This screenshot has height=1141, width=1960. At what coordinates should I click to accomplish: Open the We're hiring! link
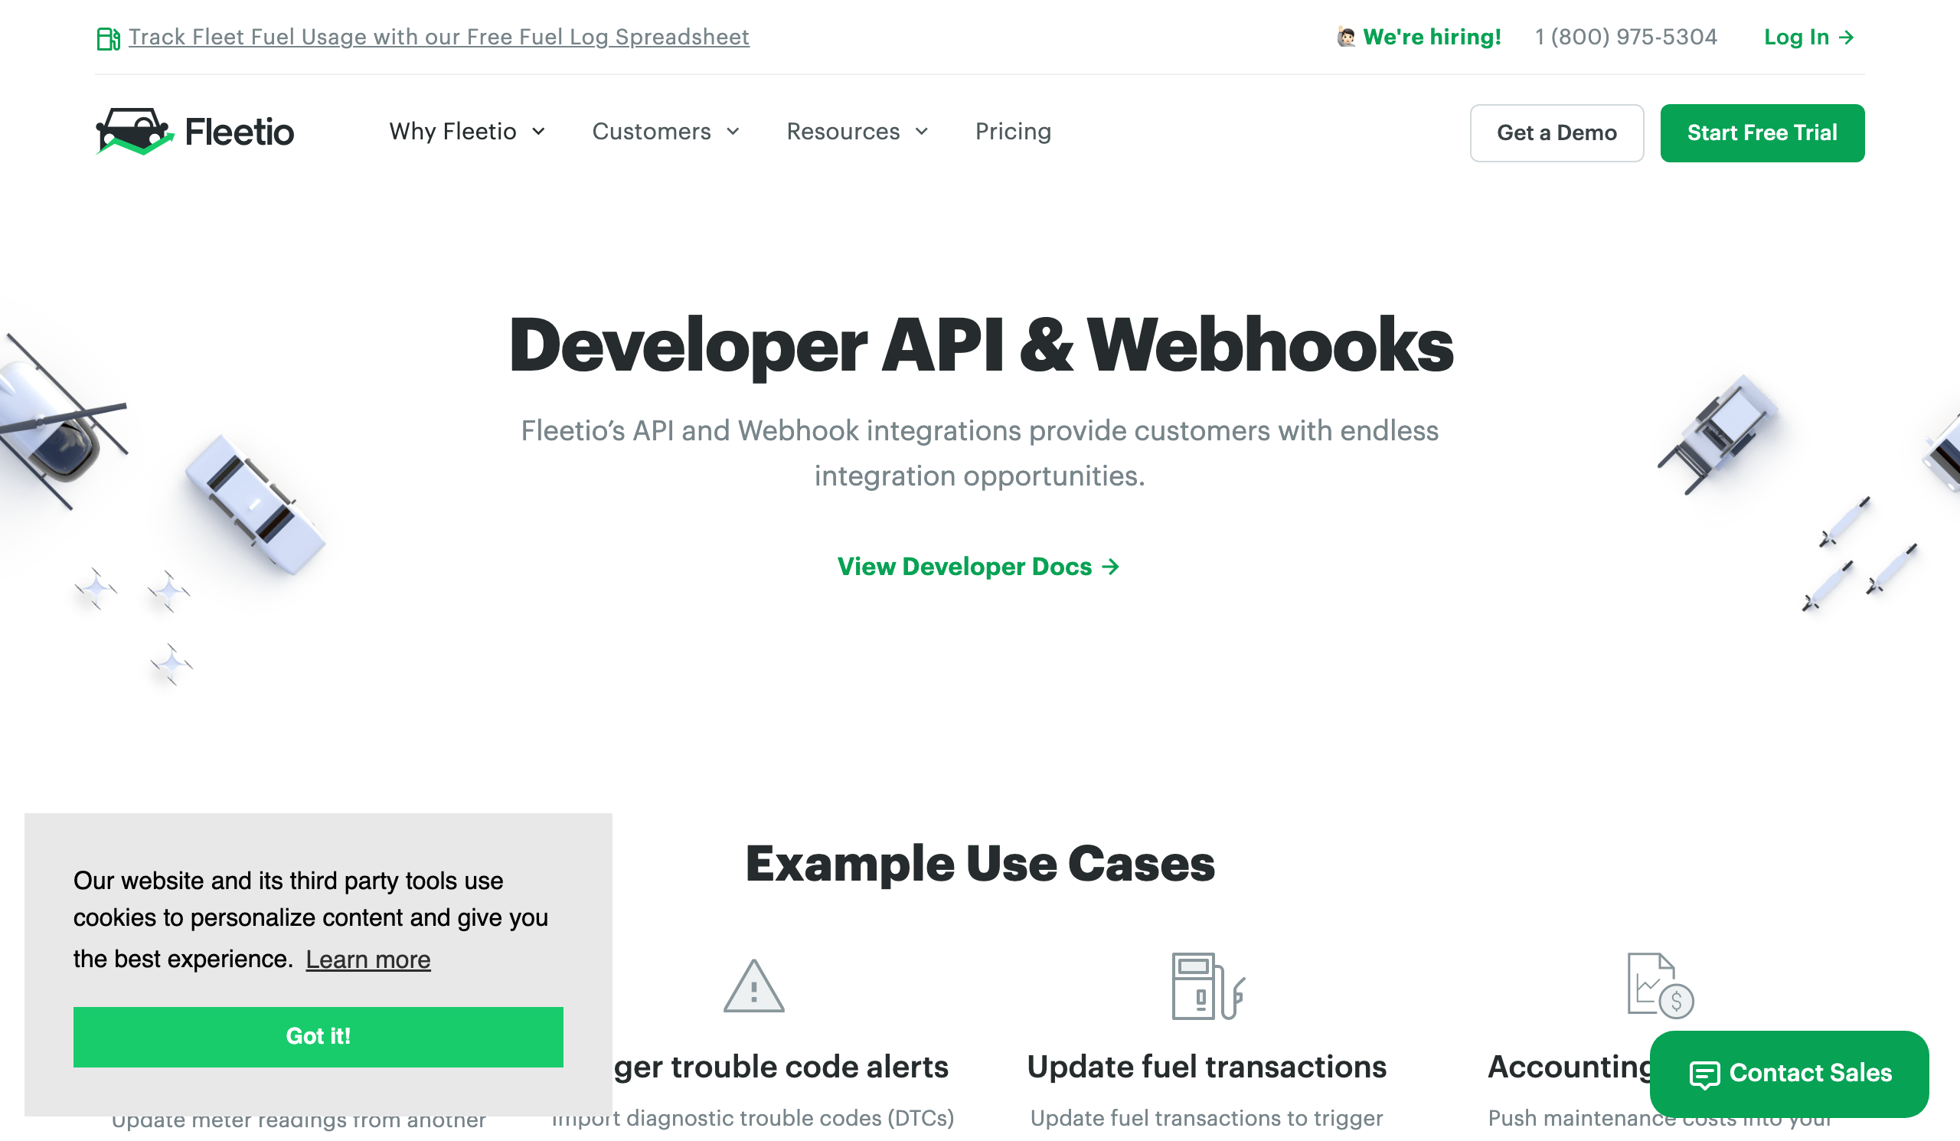[x=1432, y=37]
